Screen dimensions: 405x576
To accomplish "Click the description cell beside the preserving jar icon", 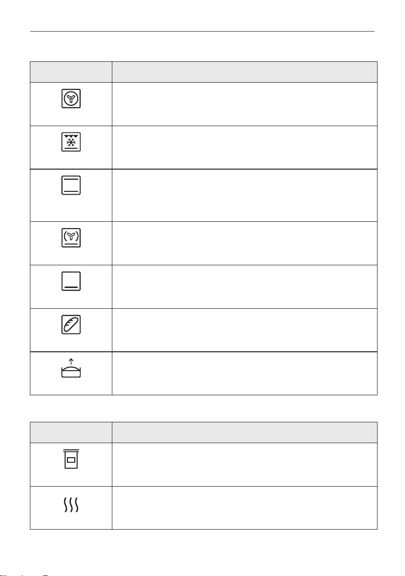I will (x=244, y=464).
